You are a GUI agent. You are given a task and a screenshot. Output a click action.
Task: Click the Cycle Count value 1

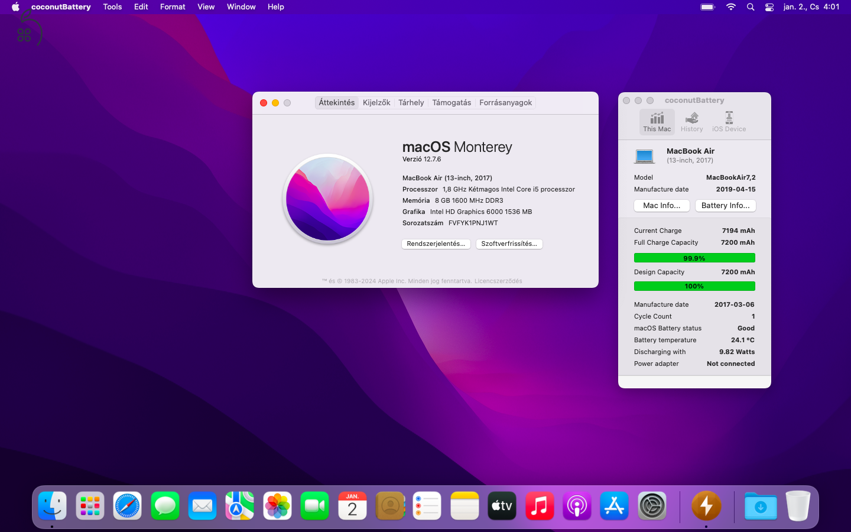point(753,317)
